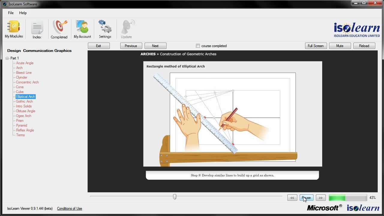Open the Concentric Arch lesson
384x216 pixels.
click(x=27, y=82)
